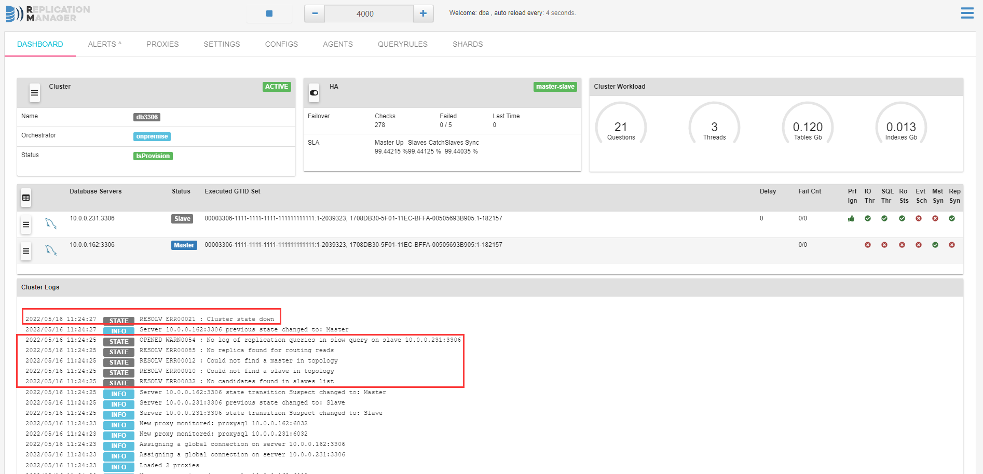Open the hamburger menu at top right
The image size is (983, 474).
pyautogui.click(x=967, y=13)
